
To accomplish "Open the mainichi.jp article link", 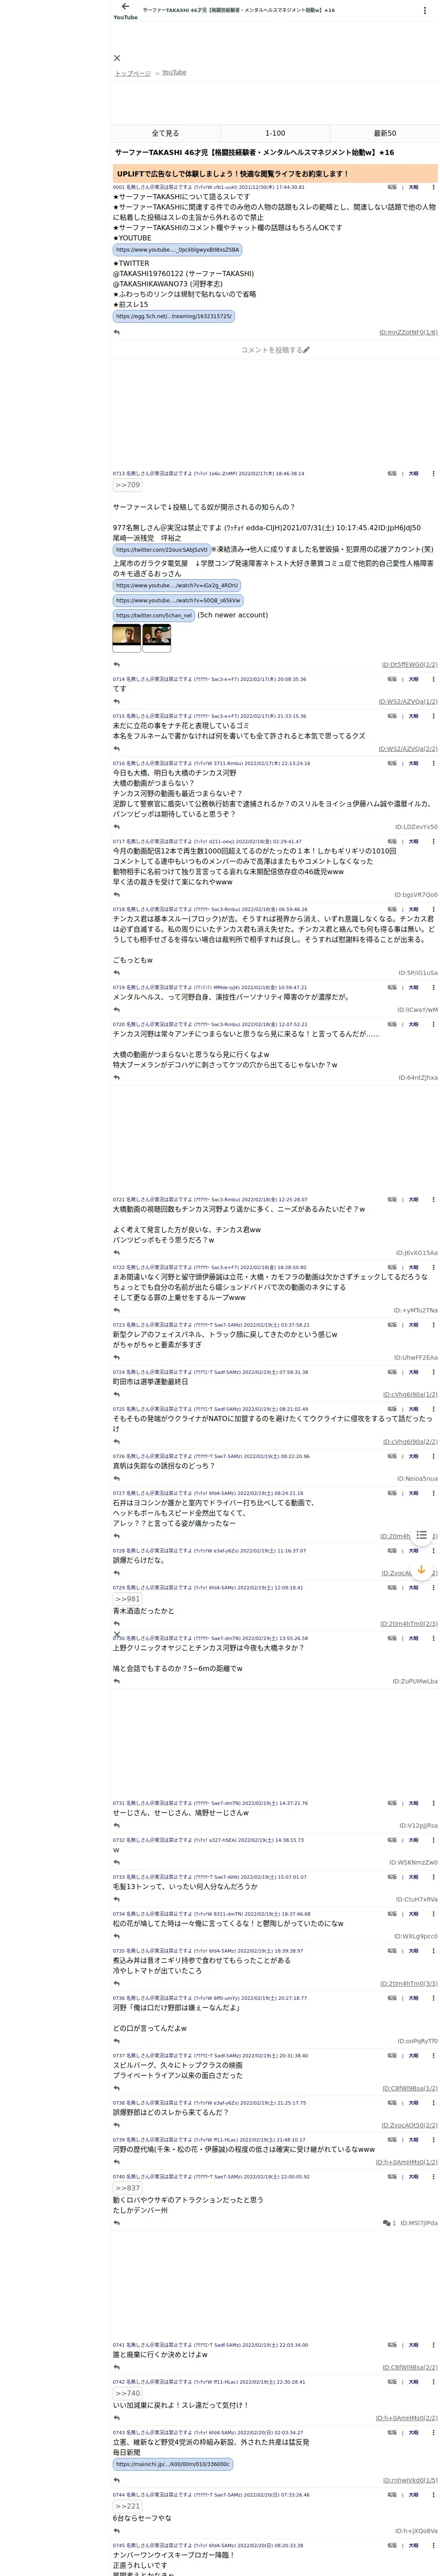I will 173,2464.
